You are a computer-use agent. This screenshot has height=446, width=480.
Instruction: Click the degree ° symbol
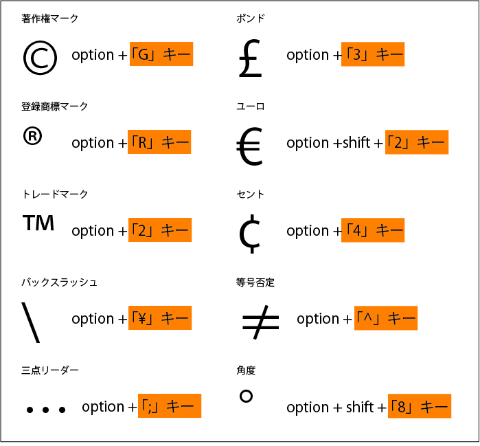[246, 397]
